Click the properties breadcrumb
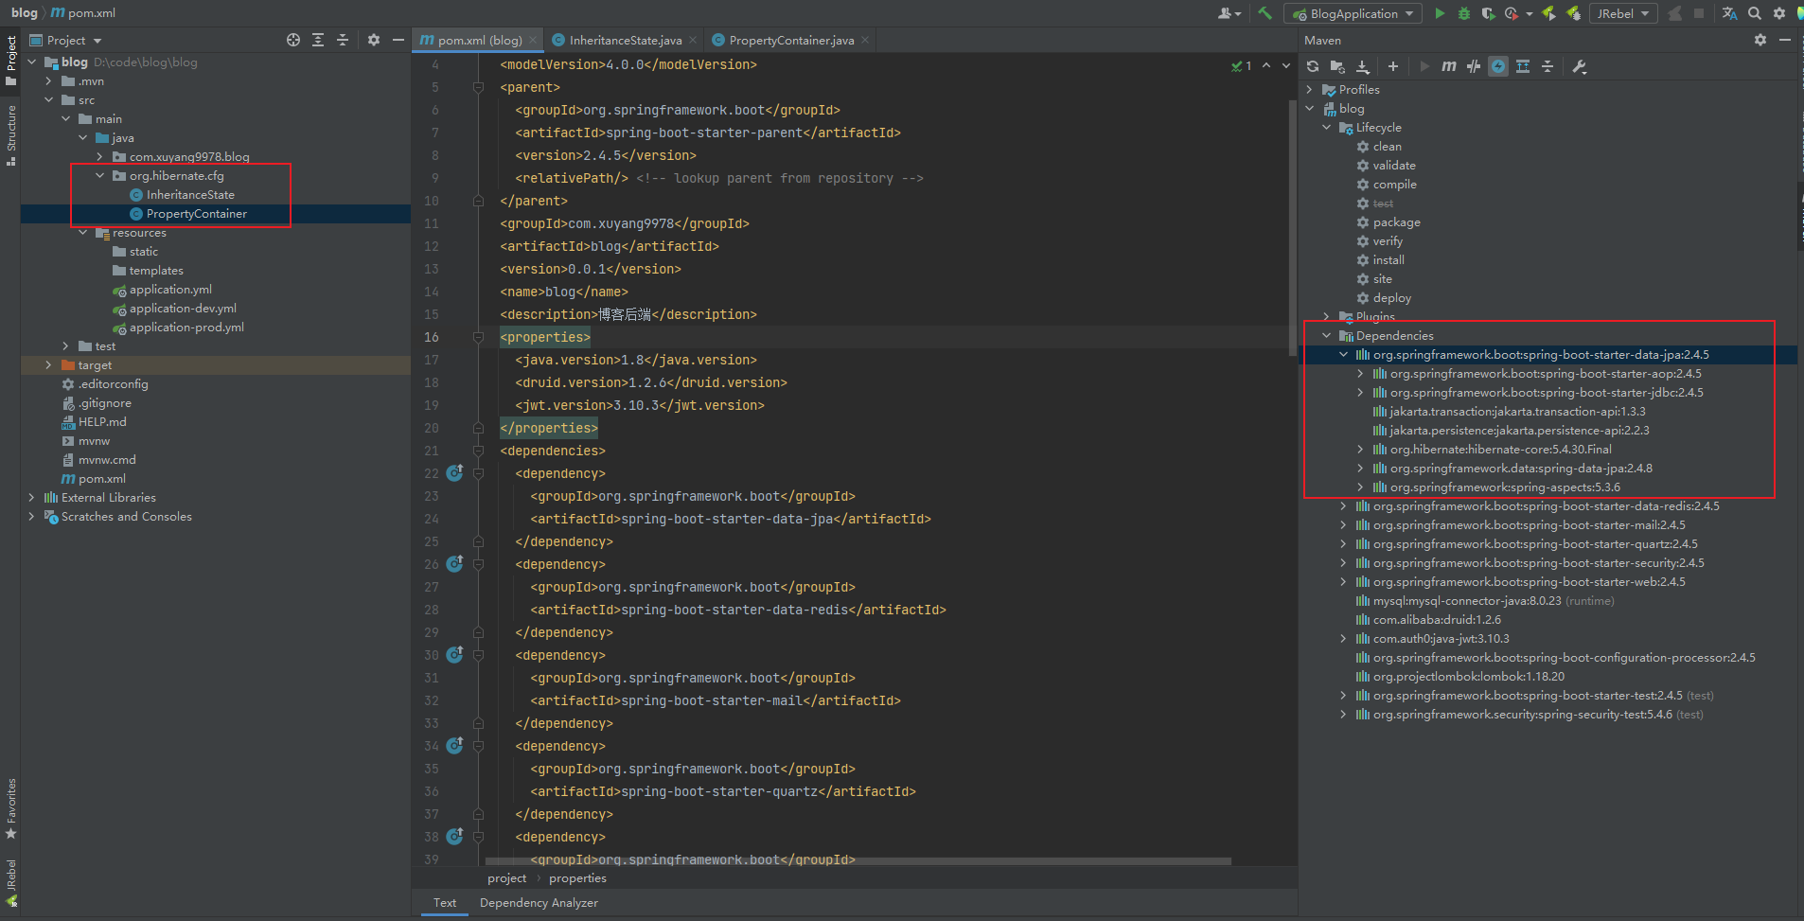 click(577, 878)
